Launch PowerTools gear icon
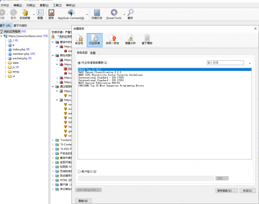 click(114, 12)
